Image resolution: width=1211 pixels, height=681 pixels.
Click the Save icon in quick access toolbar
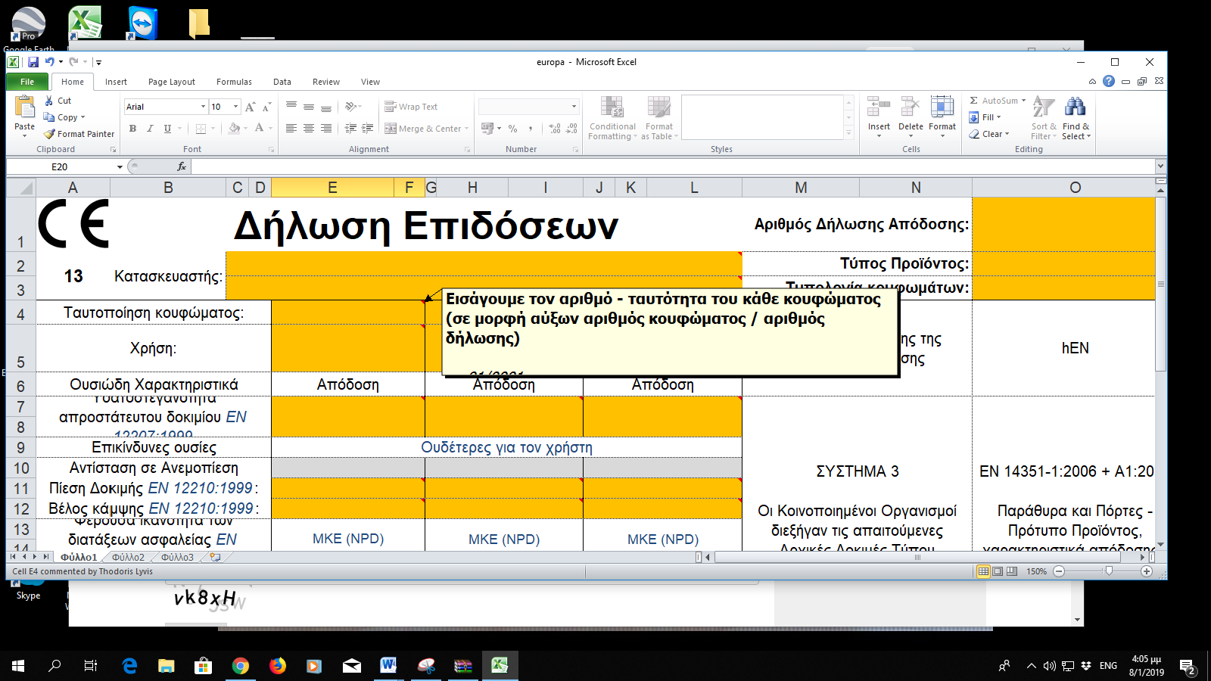click(x=33, y=62)
